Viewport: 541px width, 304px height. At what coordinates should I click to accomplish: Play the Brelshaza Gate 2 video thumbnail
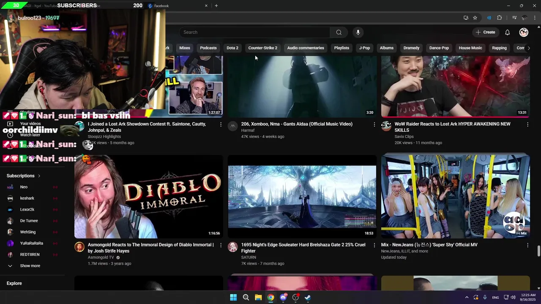(x=302, y=196)
